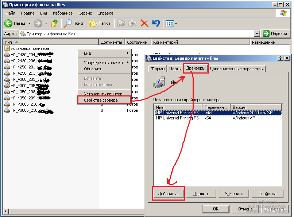Select the HP_P3005_218 printer icon

7,110
